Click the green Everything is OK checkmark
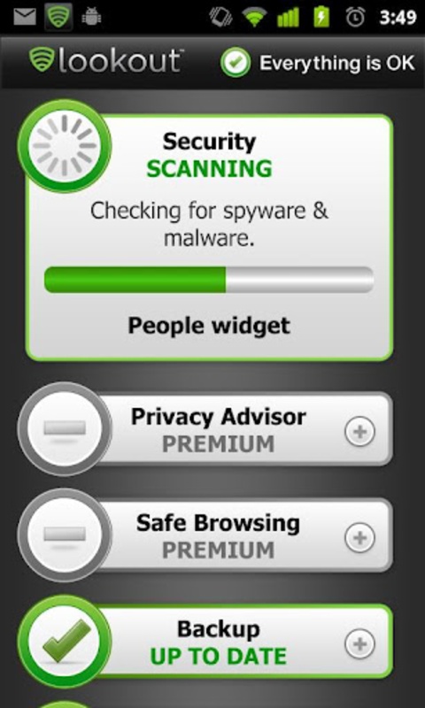 tap(236, 63)
